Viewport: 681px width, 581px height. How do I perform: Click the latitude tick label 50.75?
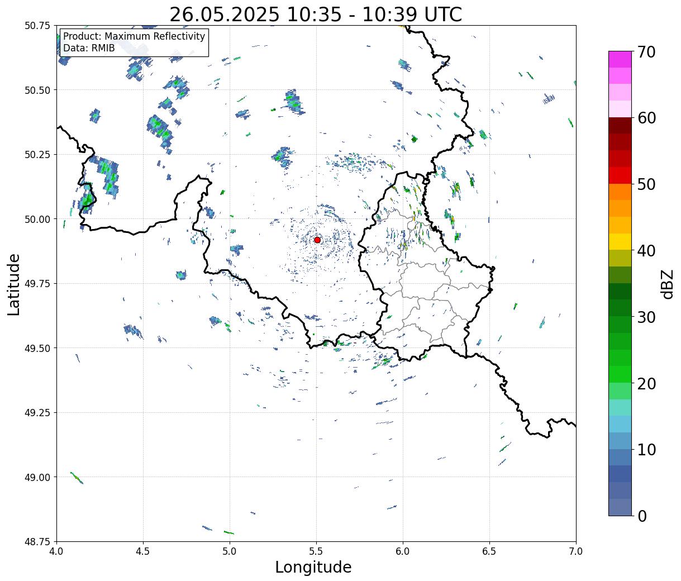coord(37,26)
